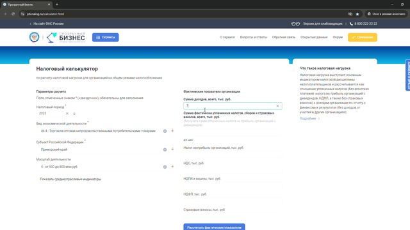This screenshot has height=230, width=410.
Task: Click Показать среднеотраслевые индикаторы
Action: [x=70, y=179]
